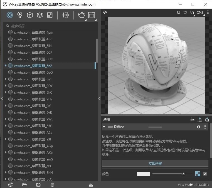Screen dimensions: 212x188
Task: Open the Diffuse layer three-dot menu
Action: (205, 127)
